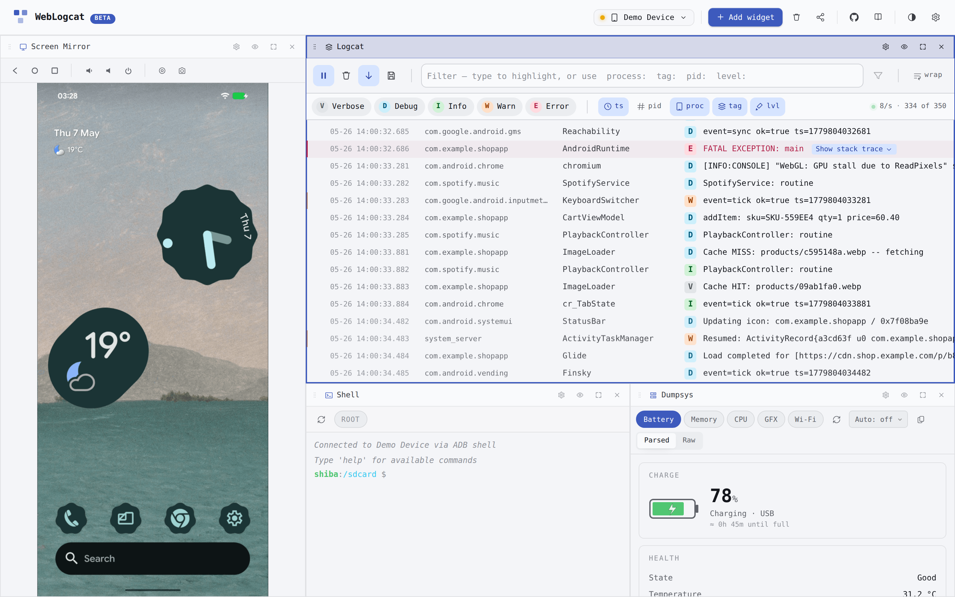This screenshot has width=955, height=597.
Task: Switch Dumpsys view to Parsed
Action: coord(657,440)
